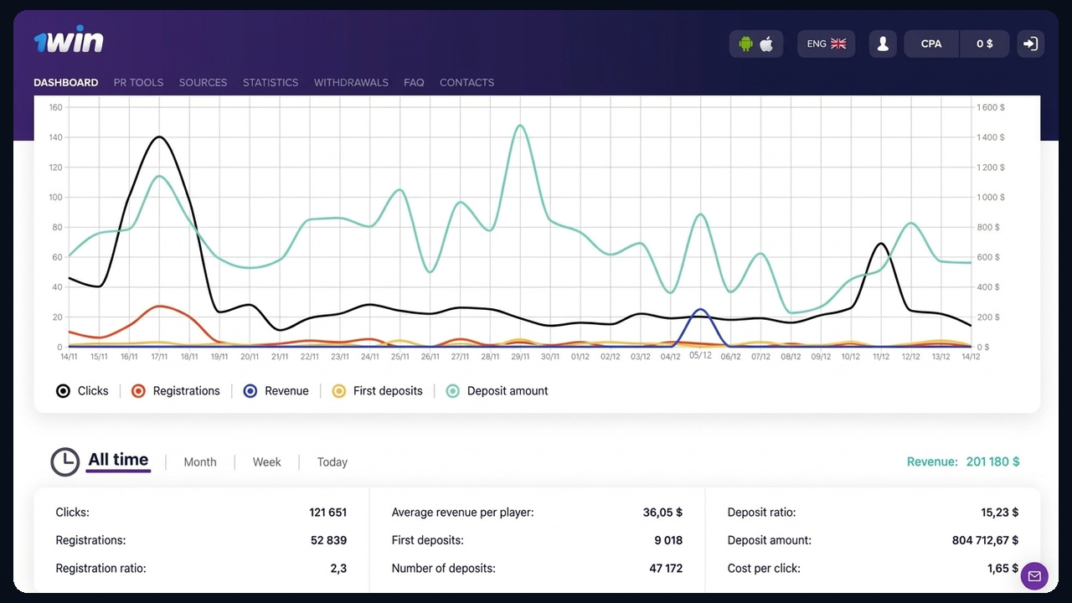
Task: Open the ENG language selector
Action: pos(827,44)
